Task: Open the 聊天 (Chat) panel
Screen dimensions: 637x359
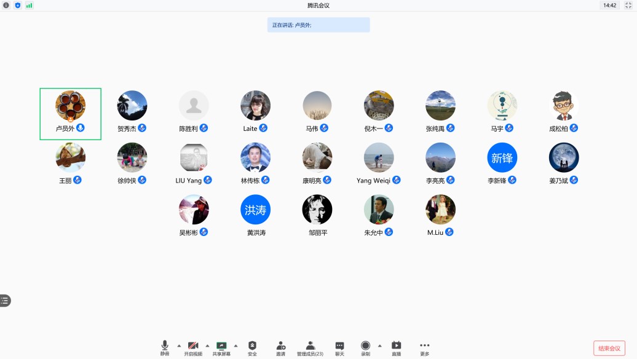Action: point(339,346)
